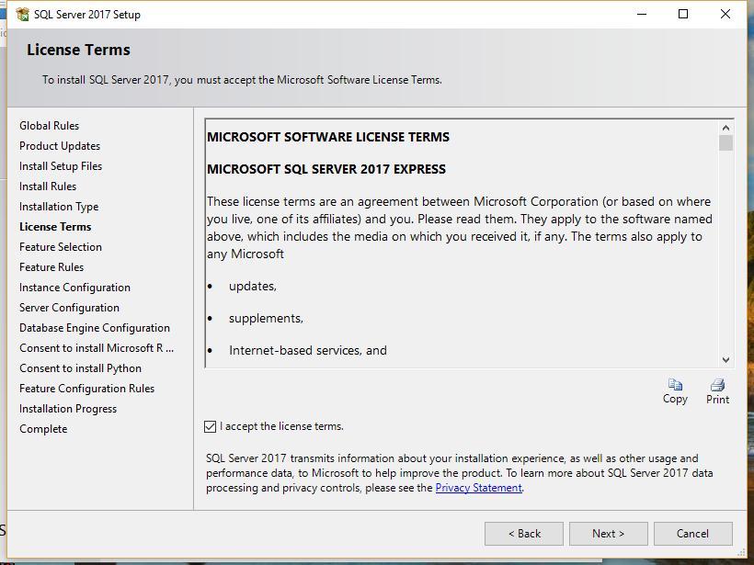Close the SQL Server 2017 Setup window
This screenshot has height=565, width=754.
coord(725,14)
